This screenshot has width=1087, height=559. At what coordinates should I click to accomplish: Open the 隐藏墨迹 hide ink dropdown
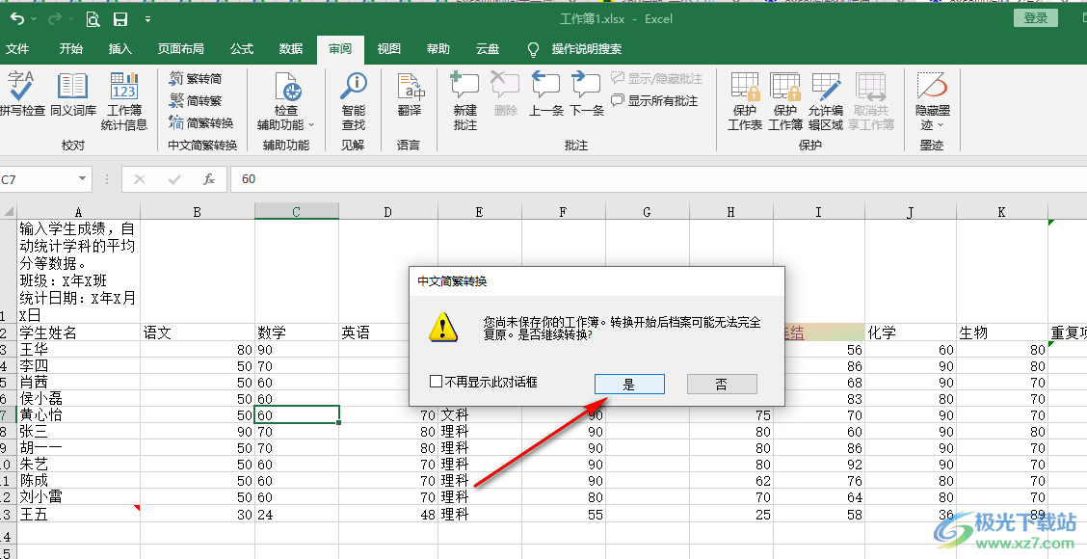point(933,102)
